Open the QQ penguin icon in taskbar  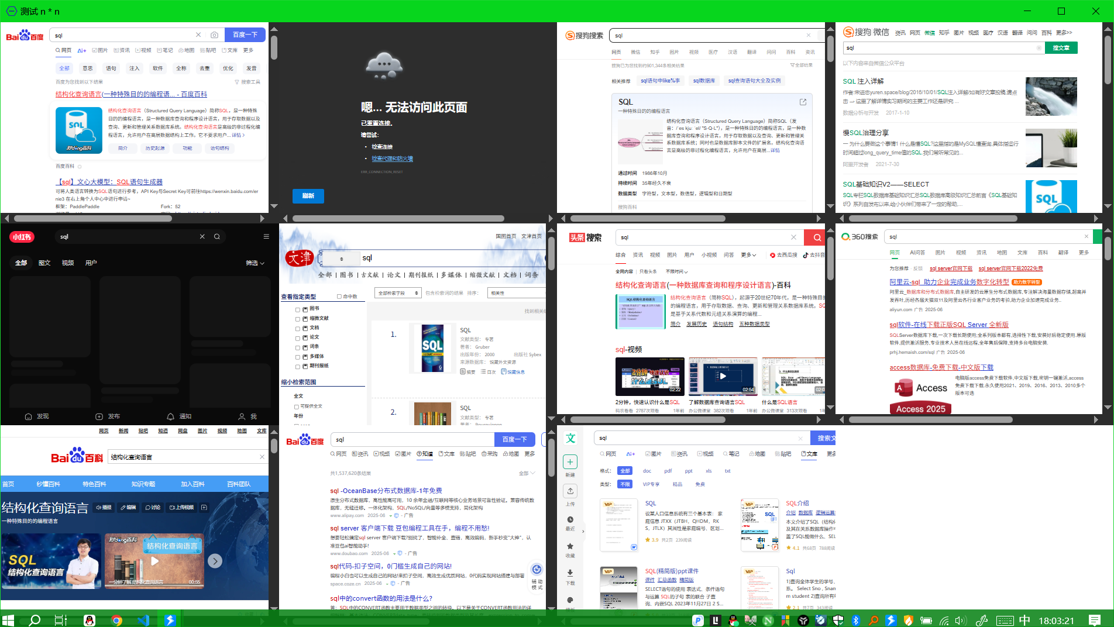(90, 621)
